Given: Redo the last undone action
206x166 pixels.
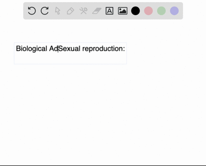Looking at the screenshot, I should click(x=45, y=11).
